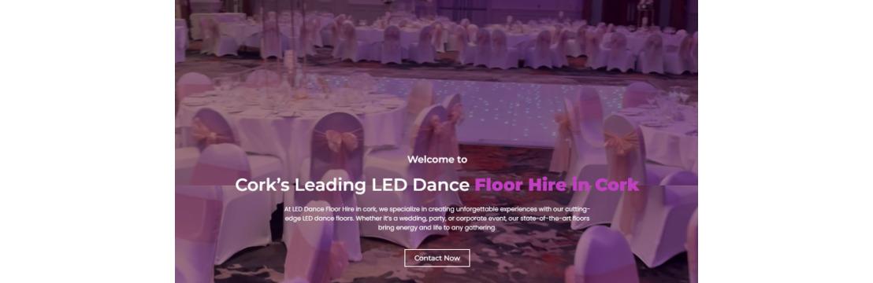The height and width of the screenshot is (283, 873).
Task: Click the white 'Cork's Leading LED Dance' heading
Action: (x=352, y=186)
